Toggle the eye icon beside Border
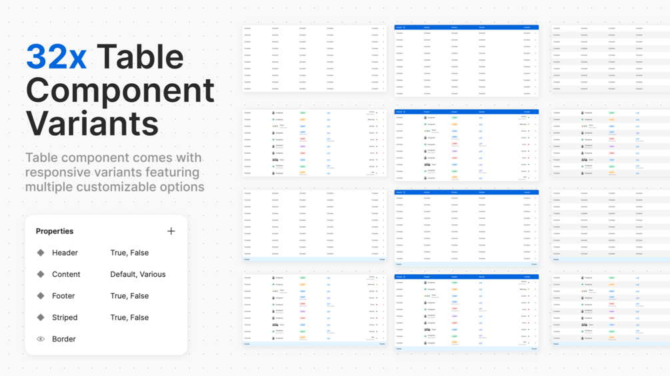Viewport: 670px width, 376px height. [41, 339]
